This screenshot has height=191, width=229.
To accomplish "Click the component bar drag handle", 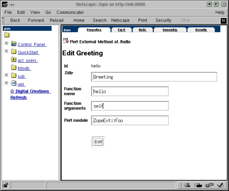I will (x=180, y=185).
